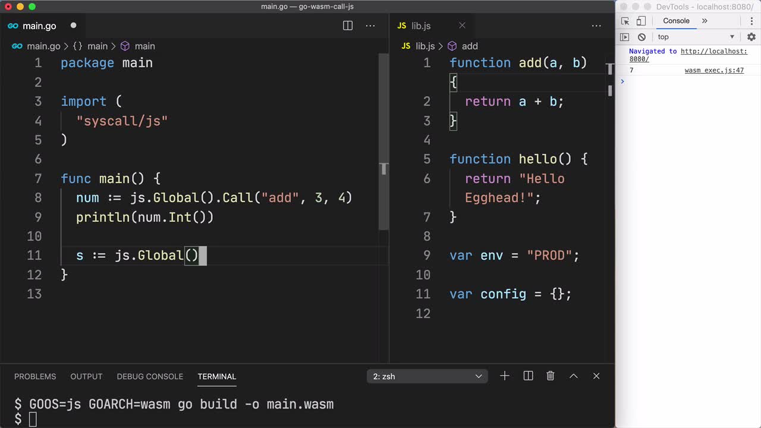
Task: Close the lib.js editor tab
Action: [x=462, y=26]
